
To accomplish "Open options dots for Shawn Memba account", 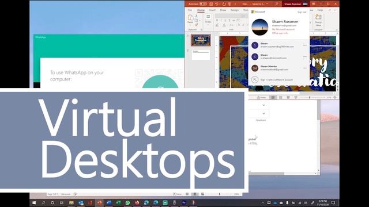I will click(305, 68).
